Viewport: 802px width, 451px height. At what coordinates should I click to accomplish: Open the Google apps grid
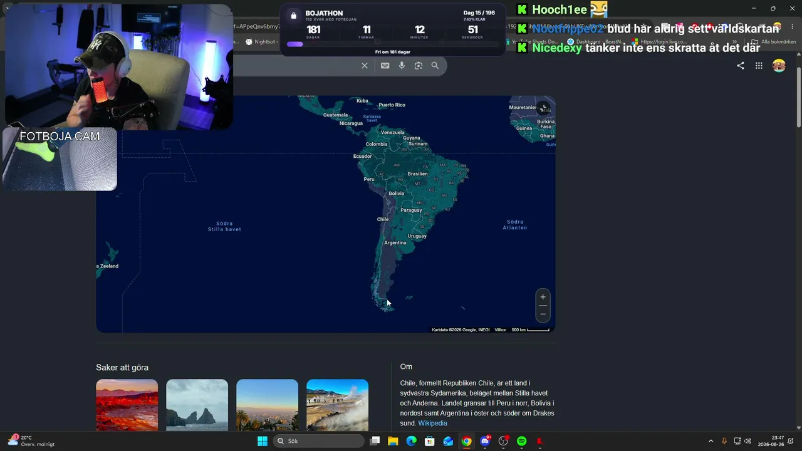(759, 66)
